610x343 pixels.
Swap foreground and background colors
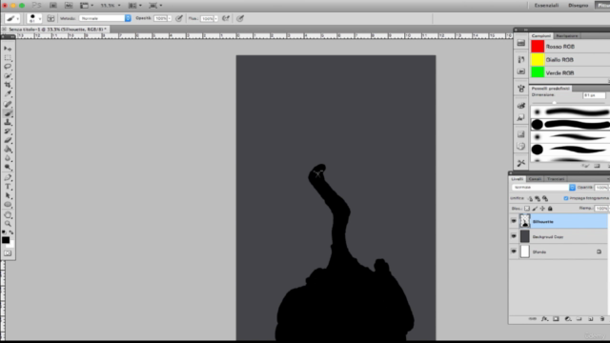pos(11,232)
